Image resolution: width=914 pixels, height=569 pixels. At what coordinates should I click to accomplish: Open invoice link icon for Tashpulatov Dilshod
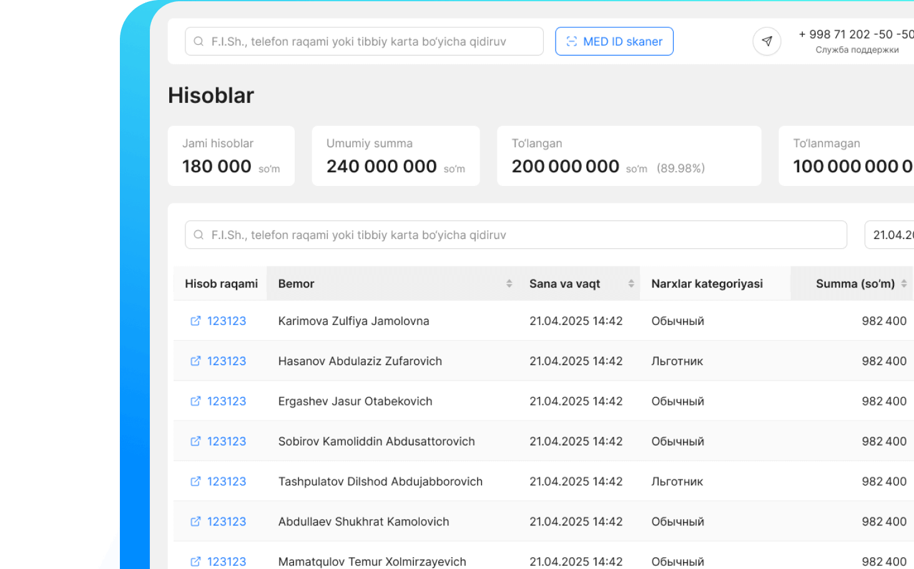(195, 482)
